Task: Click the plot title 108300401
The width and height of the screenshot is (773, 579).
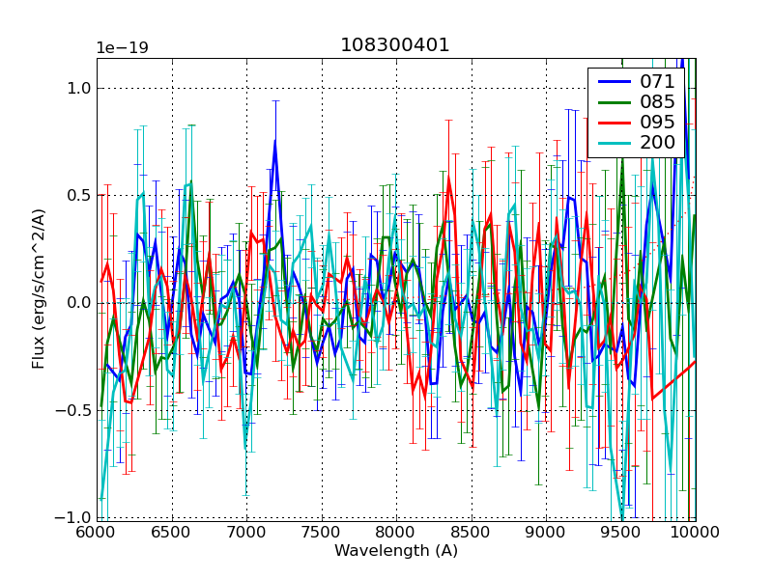Action: 395,45
